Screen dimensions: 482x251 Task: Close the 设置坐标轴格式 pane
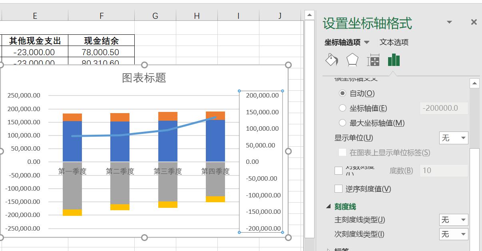pos(474,22)
